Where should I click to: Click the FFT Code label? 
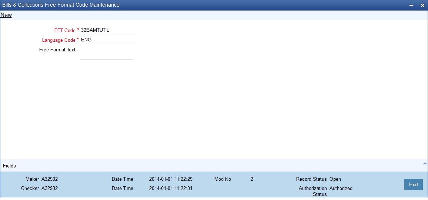pos(65,31)
